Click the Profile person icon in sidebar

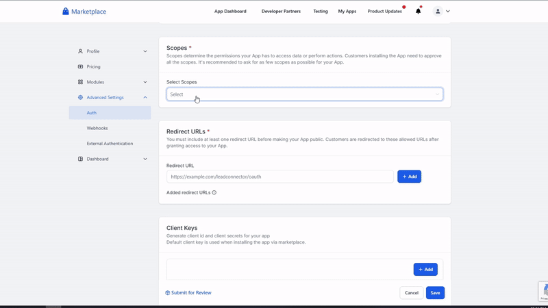click(x=80, y=51)
